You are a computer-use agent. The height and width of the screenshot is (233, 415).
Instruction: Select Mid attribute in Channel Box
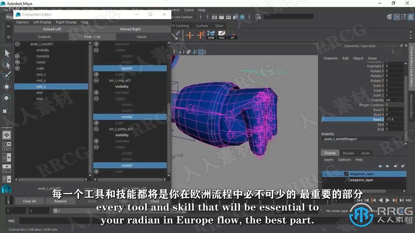pos(380,124)
